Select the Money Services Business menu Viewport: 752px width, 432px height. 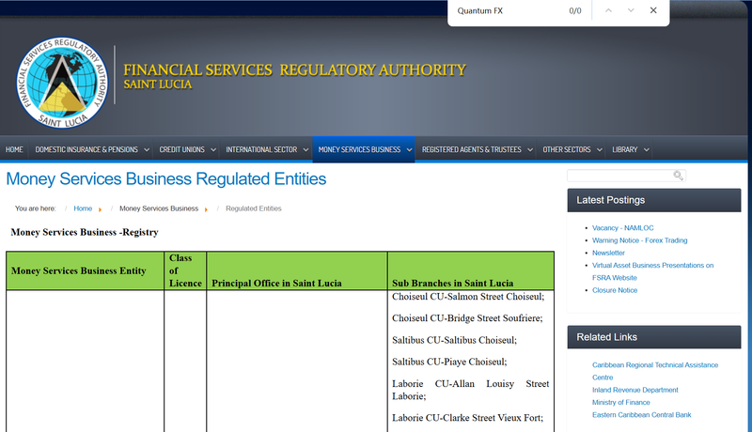pos(359,149)
